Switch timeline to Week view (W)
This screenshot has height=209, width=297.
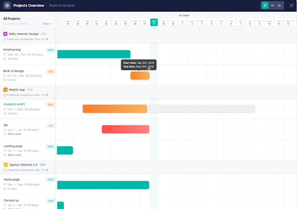click(272, 5)
